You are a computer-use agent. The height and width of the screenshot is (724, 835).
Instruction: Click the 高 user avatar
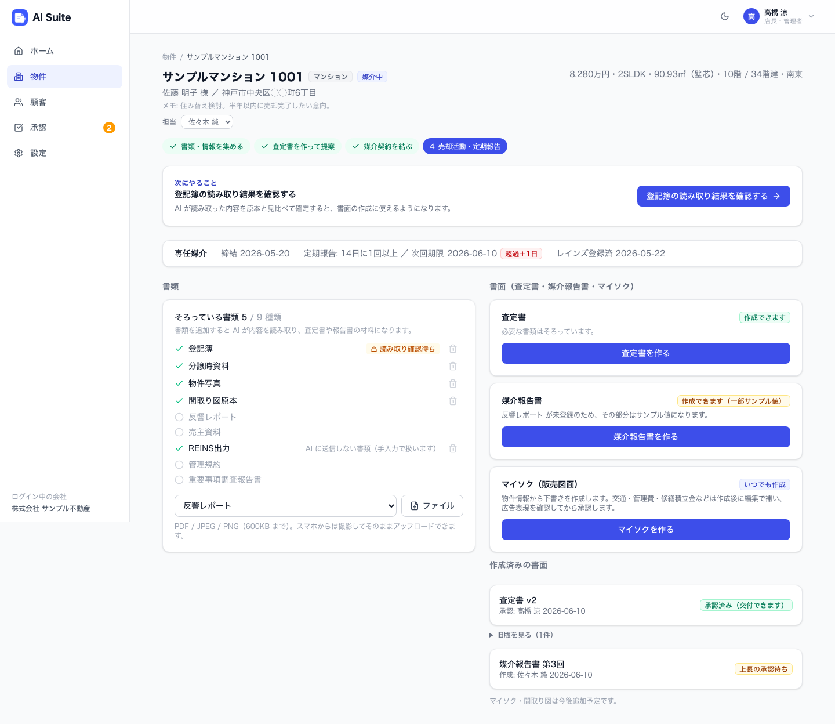click(x=752, y=16)
